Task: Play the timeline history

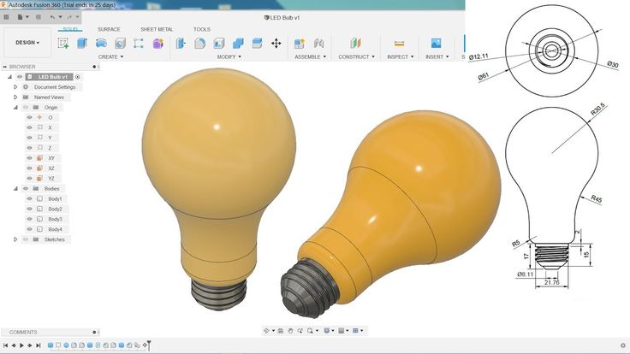Action: tap(21, 345)
